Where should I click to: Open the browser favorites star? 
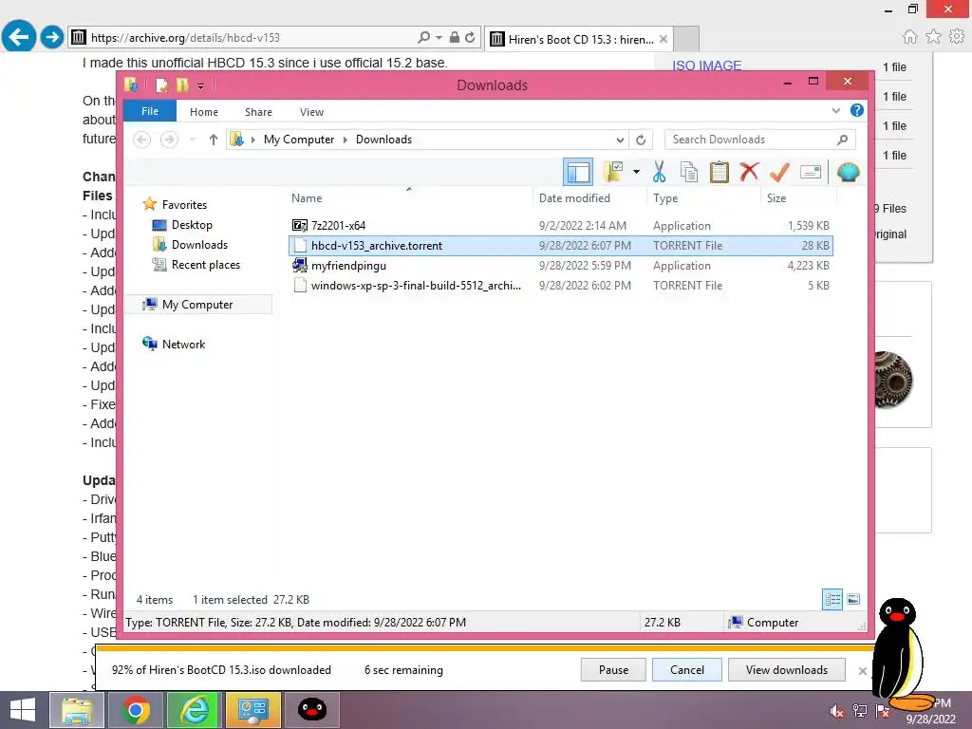click(x=934, y=37)
